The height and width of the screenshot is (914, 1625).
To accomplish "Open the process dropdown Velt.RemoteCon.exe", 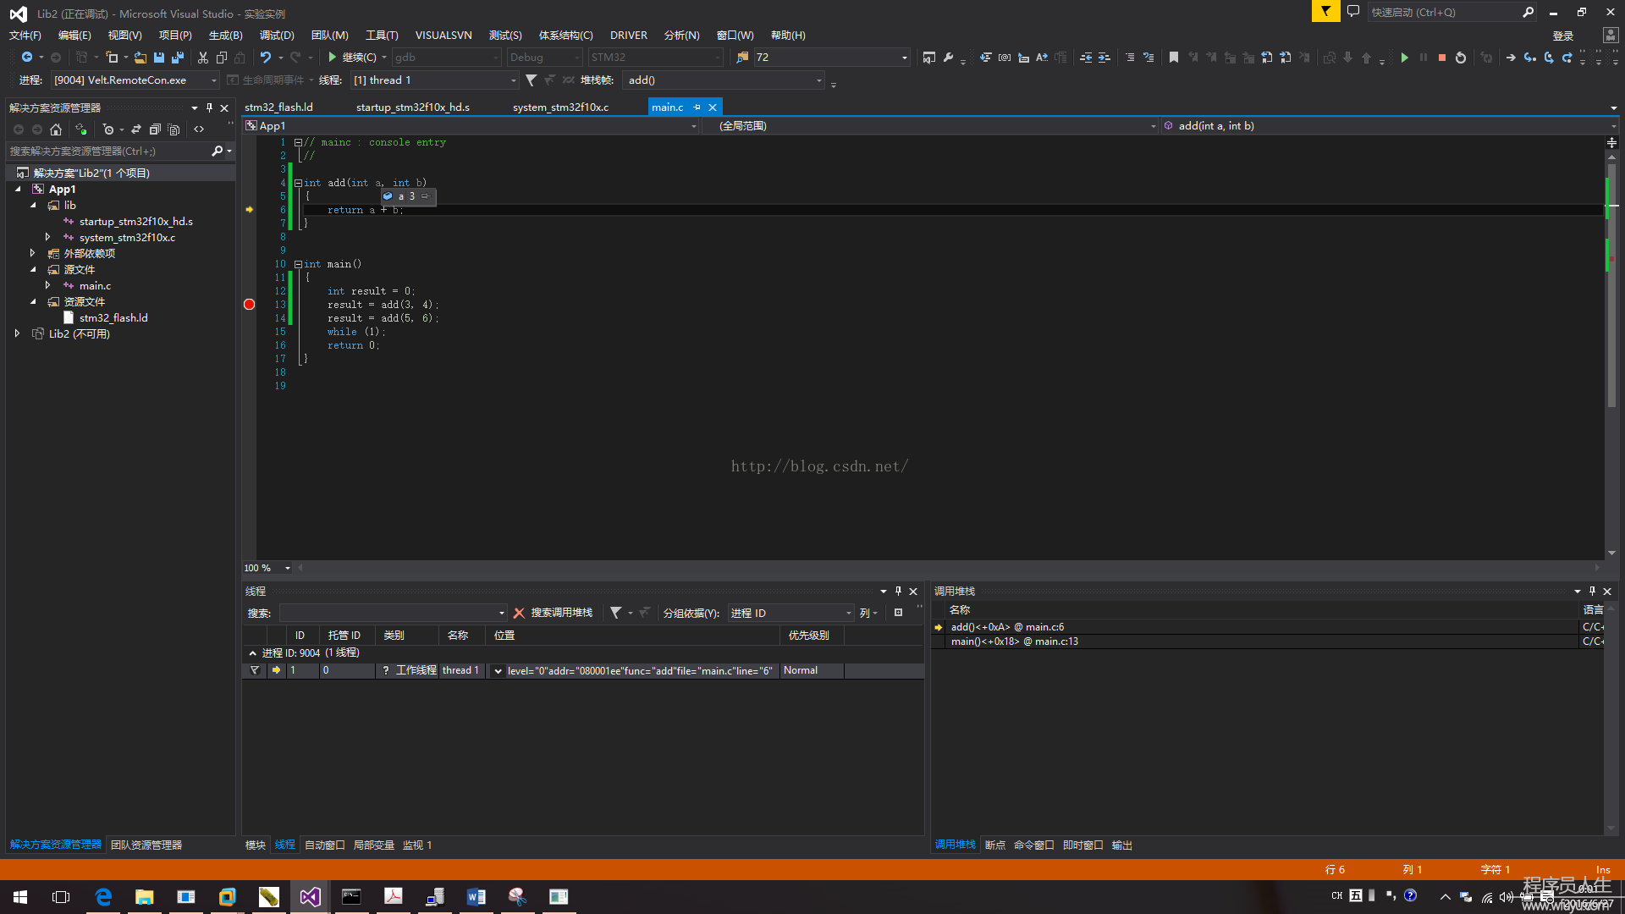I will click(x=135, y=80).
